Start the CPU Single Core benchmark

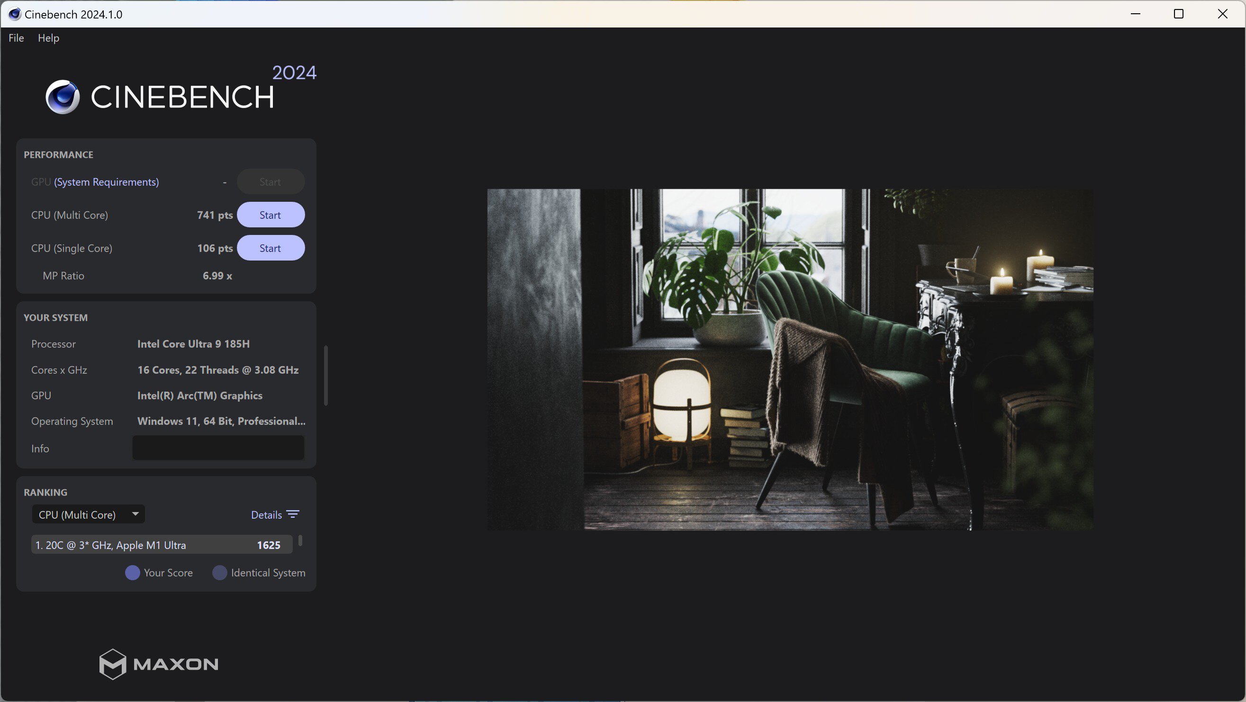pos(270,247)
